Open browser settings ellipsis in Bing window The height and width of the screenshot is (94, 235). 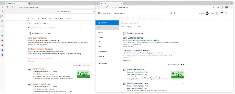coord(230,7)
